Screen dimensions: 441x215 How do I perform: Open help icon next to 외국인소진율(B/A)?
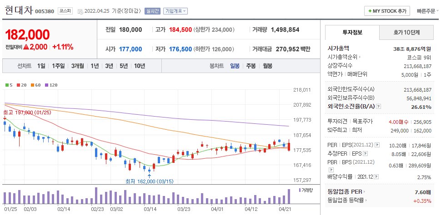379,107
